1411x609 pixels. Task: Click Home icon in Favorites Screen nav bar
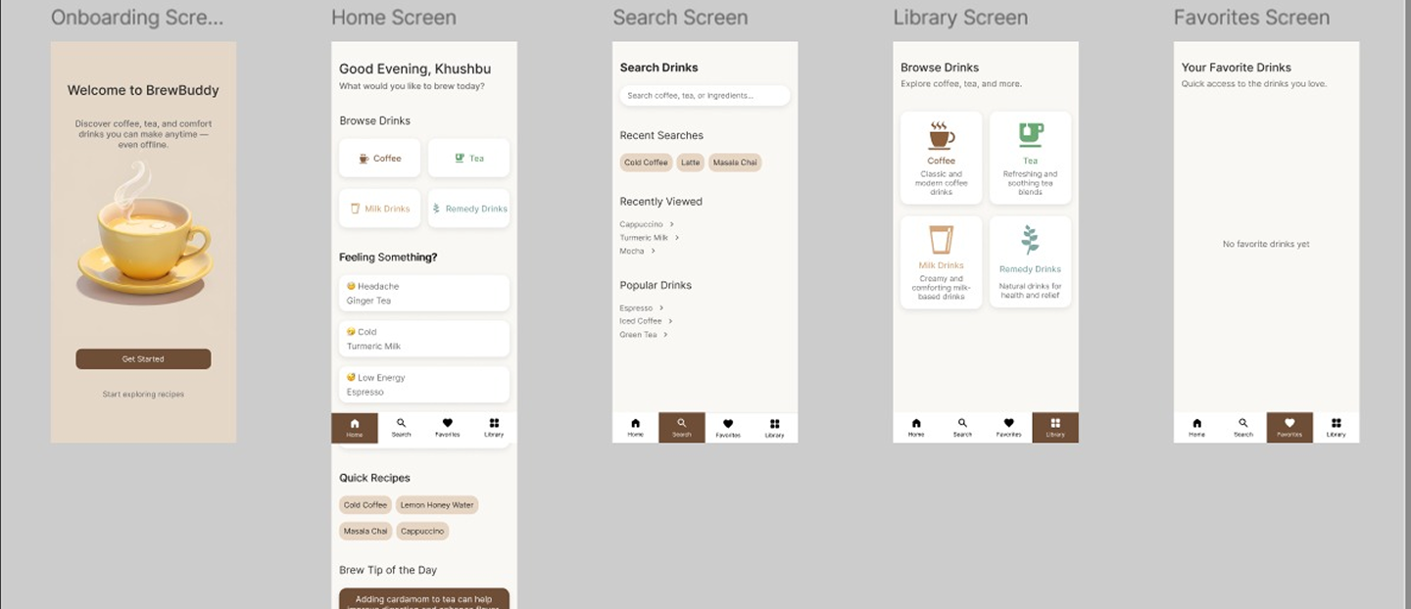pos(1196,424)
